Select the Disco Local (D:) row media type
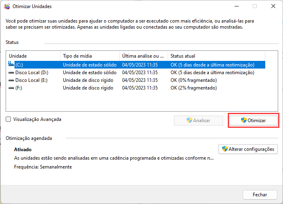283x204 pixels. pos(89,73)
